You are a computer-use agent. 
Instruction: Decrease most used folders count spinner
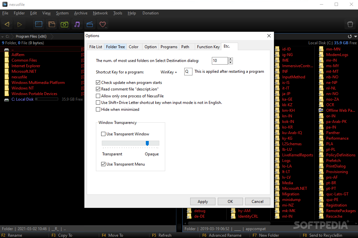click(x=231, y=63)
